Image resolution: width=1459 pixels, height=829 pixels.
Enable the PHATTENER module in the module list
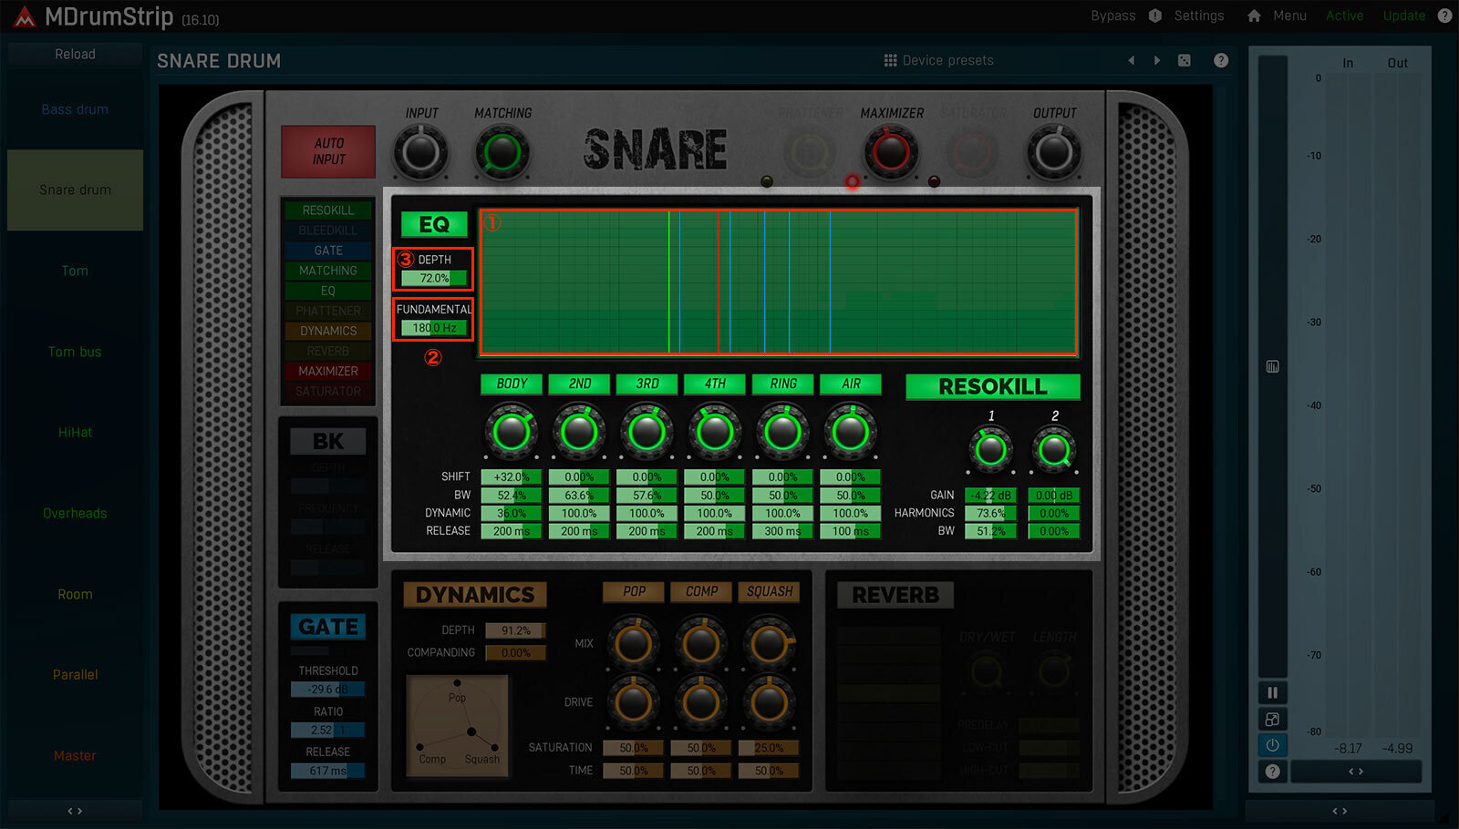pos(327,311)
